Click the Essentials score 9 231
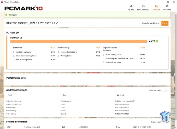The height and width of the screenshot is (129, 177). pyautogui.click(x=53, y=48)
